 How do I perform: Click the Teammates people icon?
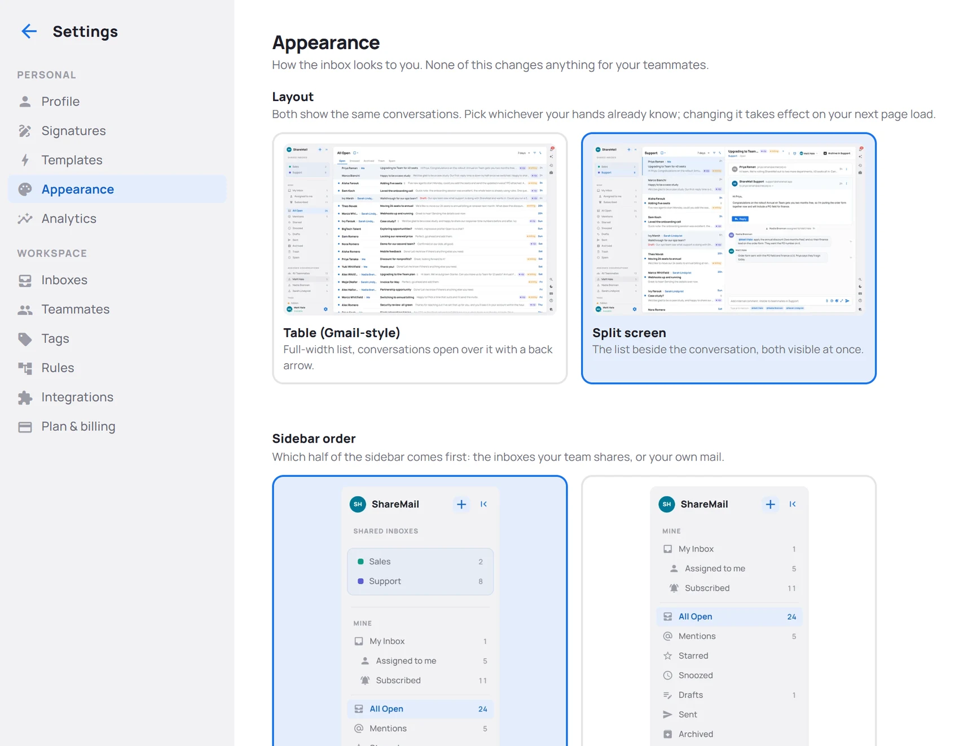click(x=25, y=310)
